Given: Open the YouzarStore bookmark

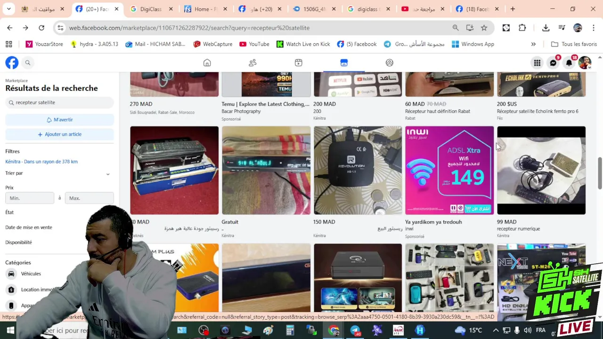Looking at the screenshot, I should point(44,44).
